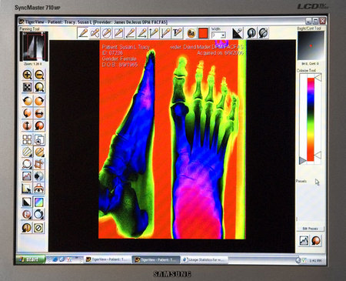346x281 pixels.
Task: Activate the rainbow colorize tool icon
Action: click(x=39, y=202)
